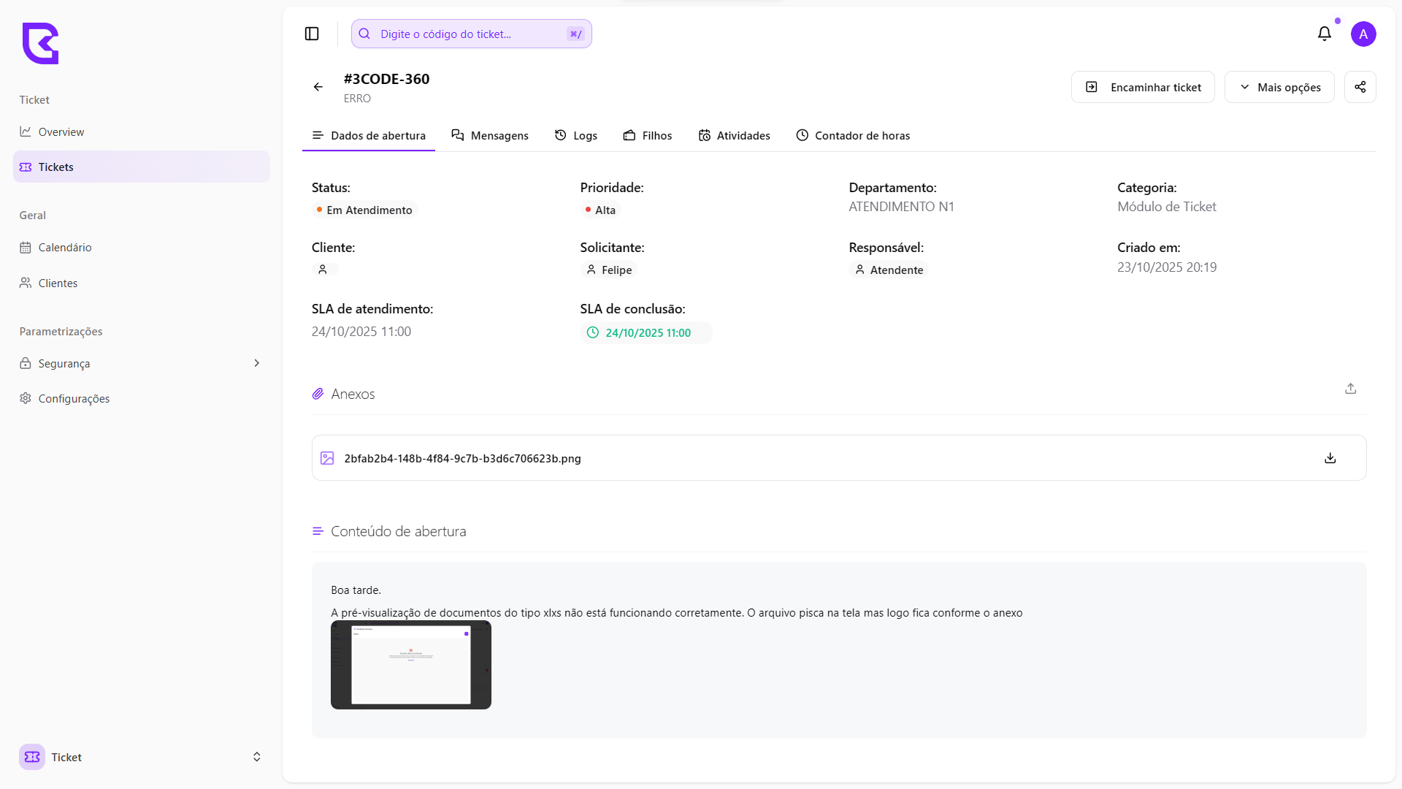
Task: Click the purple app logo
Action: coord(40,44)
